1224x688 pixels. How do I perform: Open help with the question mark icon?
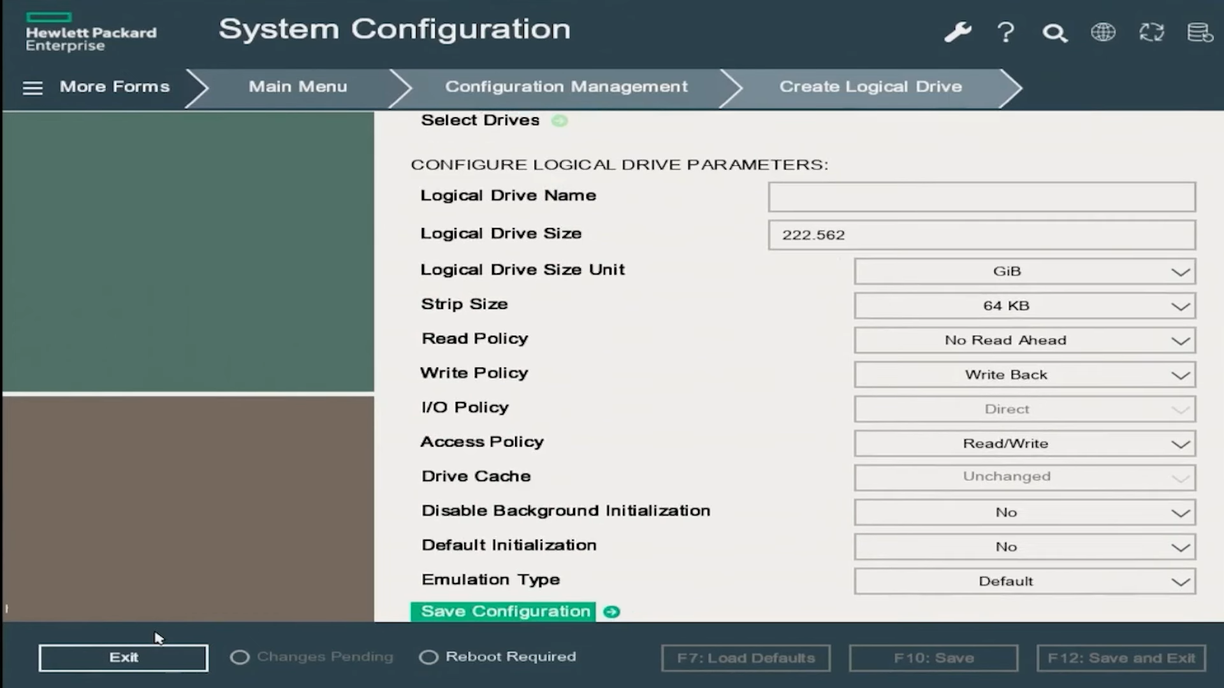1006,32
